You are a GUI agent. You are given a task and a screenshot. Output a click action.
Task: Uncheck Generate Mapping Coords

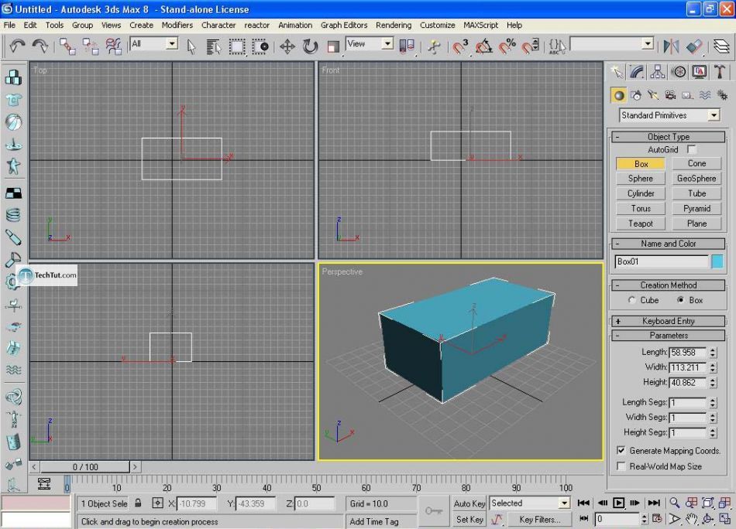(x=621, y=450)
